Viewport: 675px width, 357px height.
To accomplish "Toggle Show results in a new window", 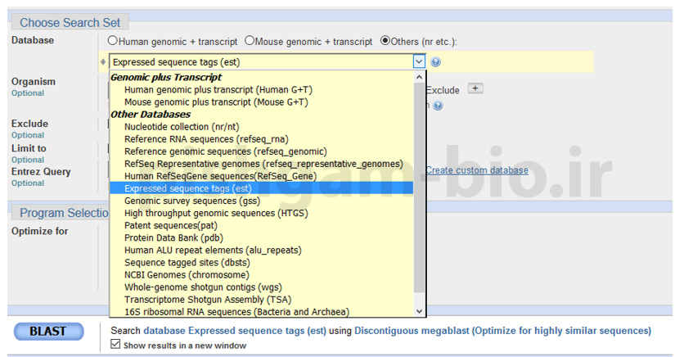I will [x=115, y=346].
